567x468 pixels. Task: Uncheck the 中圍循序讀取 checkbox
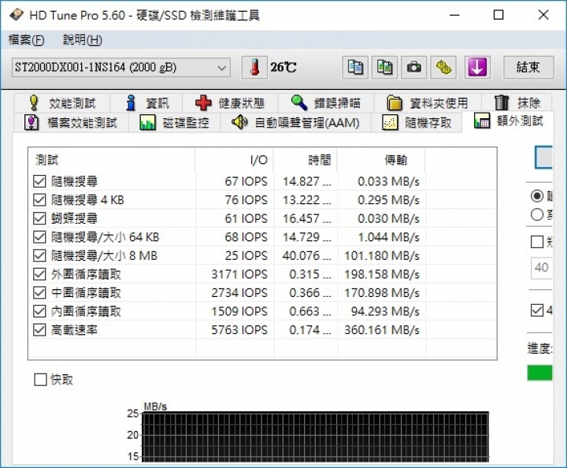39,292
